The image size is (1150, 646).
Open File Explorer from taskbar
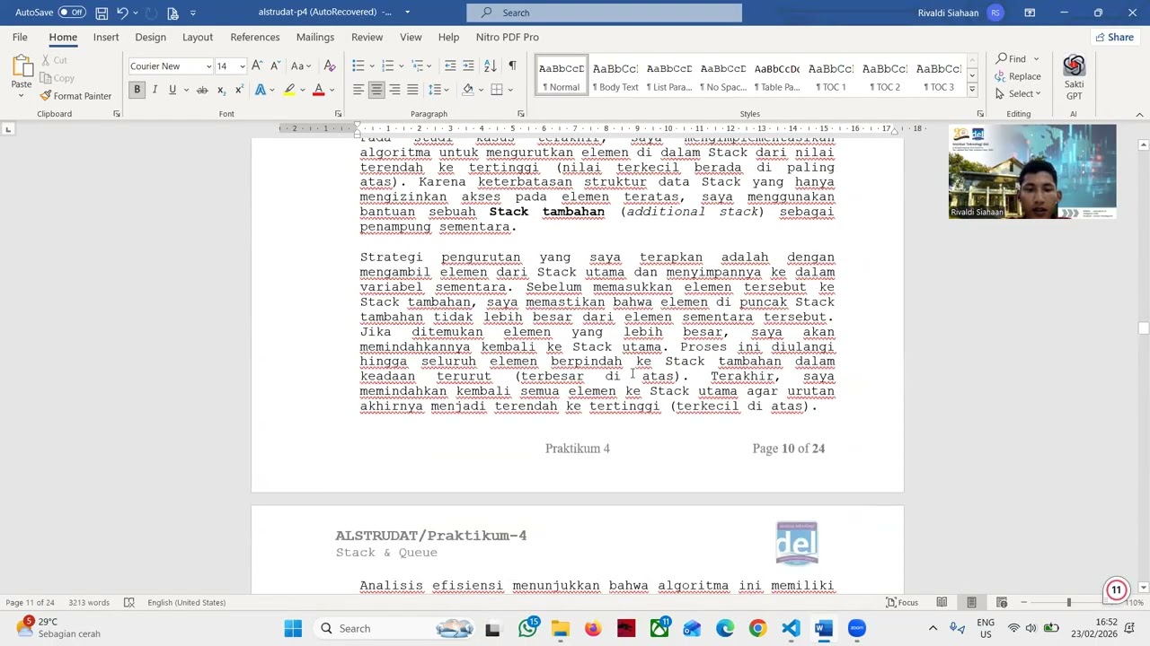point(560,628)
